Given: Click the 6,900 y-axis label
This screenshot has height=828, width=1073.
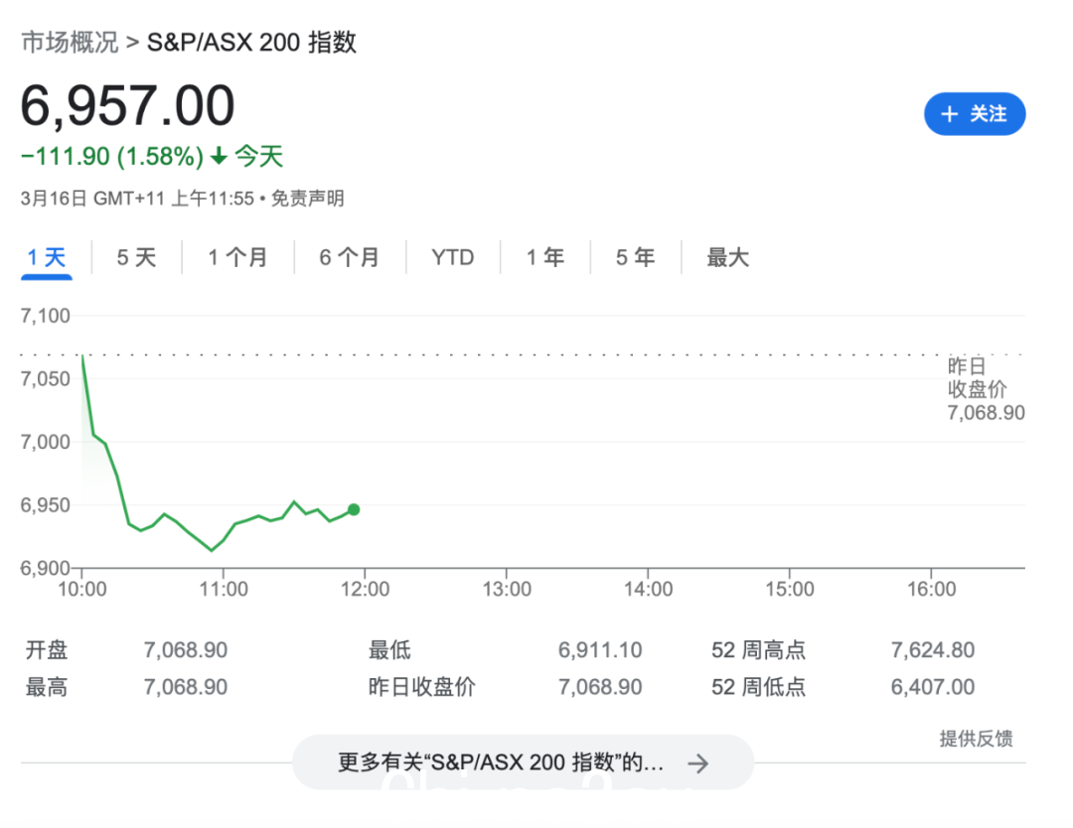Looking at the screenshot, I should pyautogui.click(x=45, y=568).
